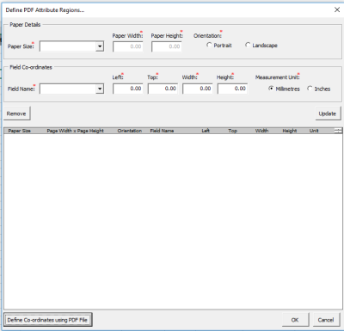Open the Paper Size dropdown arrow
Image resolution: width=344 pixels, height=331 pixels.
(x=100, y=46)
